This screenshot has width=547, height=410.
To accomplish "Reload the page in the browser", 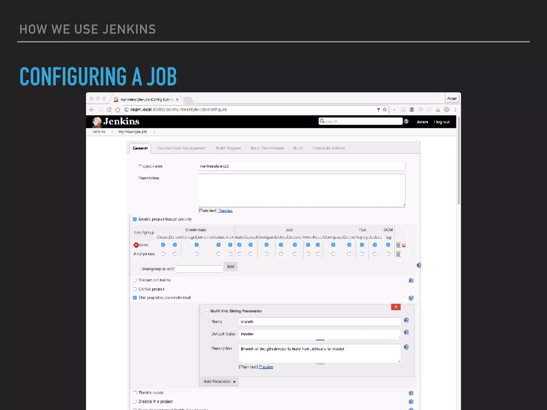I will [x=109, y=109].
